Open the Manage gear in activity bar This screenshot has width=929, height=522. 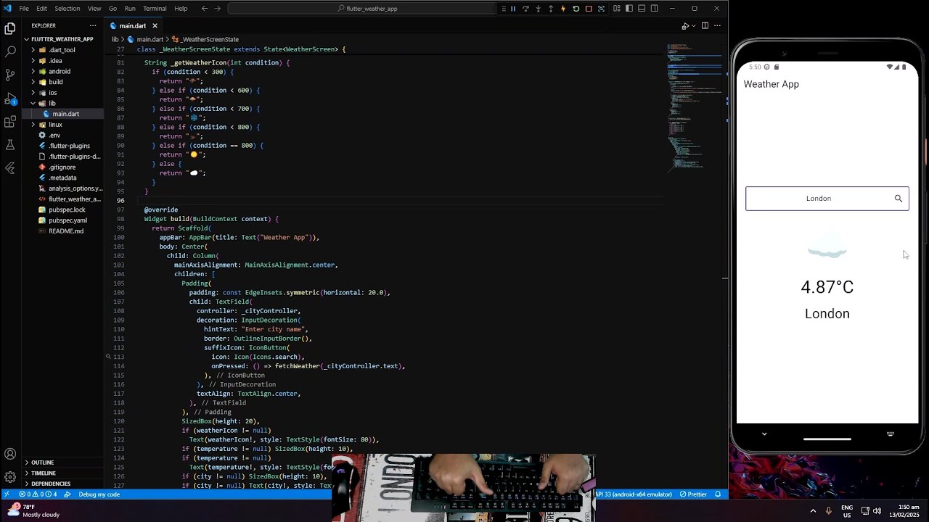point(10,477)
